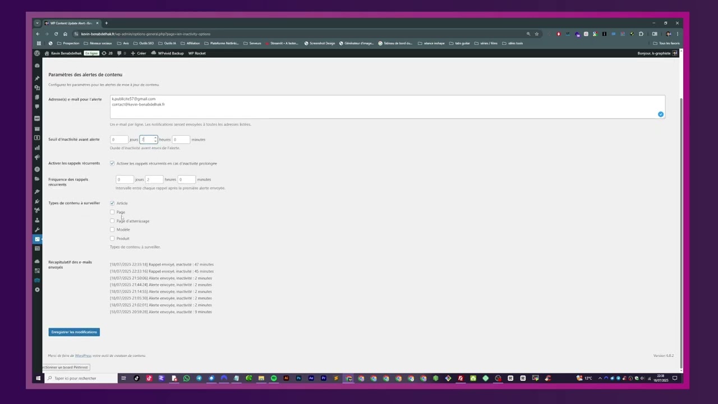Open the highlighted Settings icon in sidebar
The image size is (718, 404).
pyautogui.click(x=37, y=239)
